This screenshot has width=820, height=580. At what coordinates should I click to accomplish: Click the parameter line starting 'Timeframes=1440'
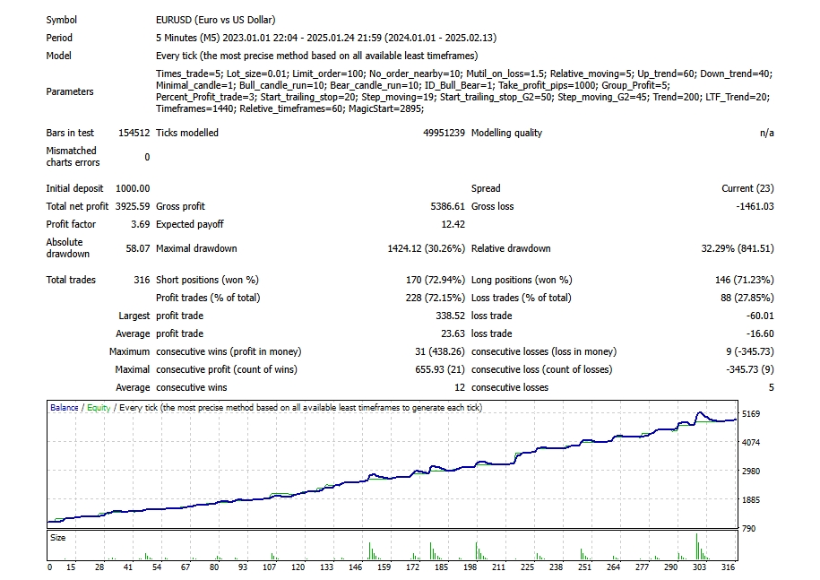click(289, 108)
